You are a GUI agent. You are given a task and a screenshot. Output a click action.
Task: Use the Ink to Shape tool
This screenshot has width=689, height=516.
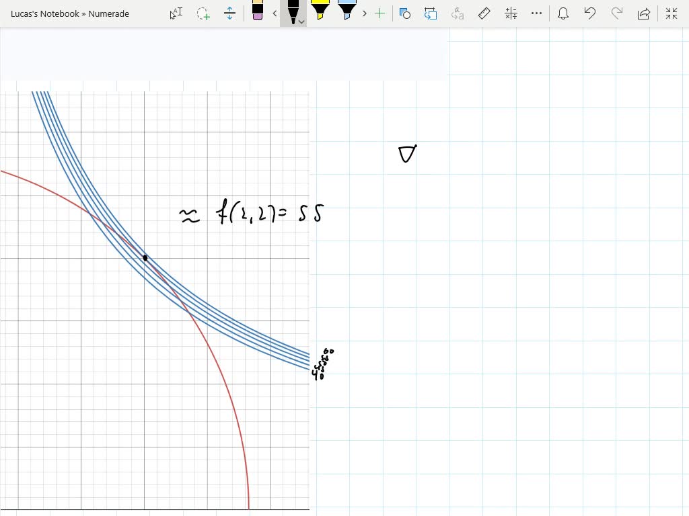click(x=431, y=13)
